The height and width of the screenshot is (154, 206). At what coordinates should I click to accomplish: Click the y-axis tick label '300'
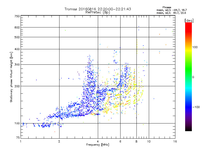tap(17, 64)
